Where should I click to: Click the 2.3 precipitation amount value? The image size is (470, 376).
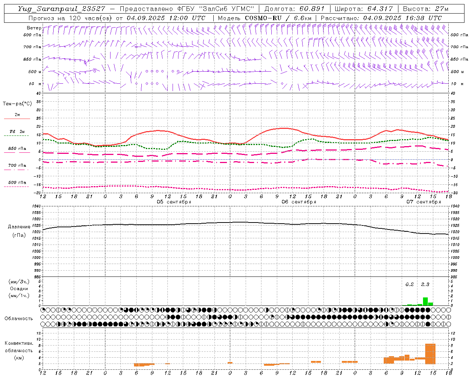(x=425, y=285)
